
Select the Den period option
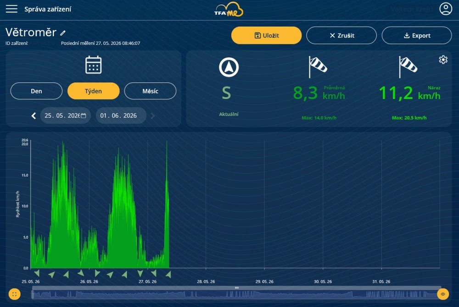point(36,91)
